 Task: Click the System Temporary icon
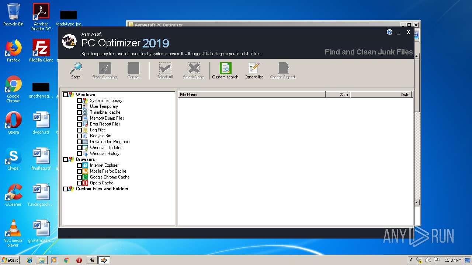(x=85, y=100)
